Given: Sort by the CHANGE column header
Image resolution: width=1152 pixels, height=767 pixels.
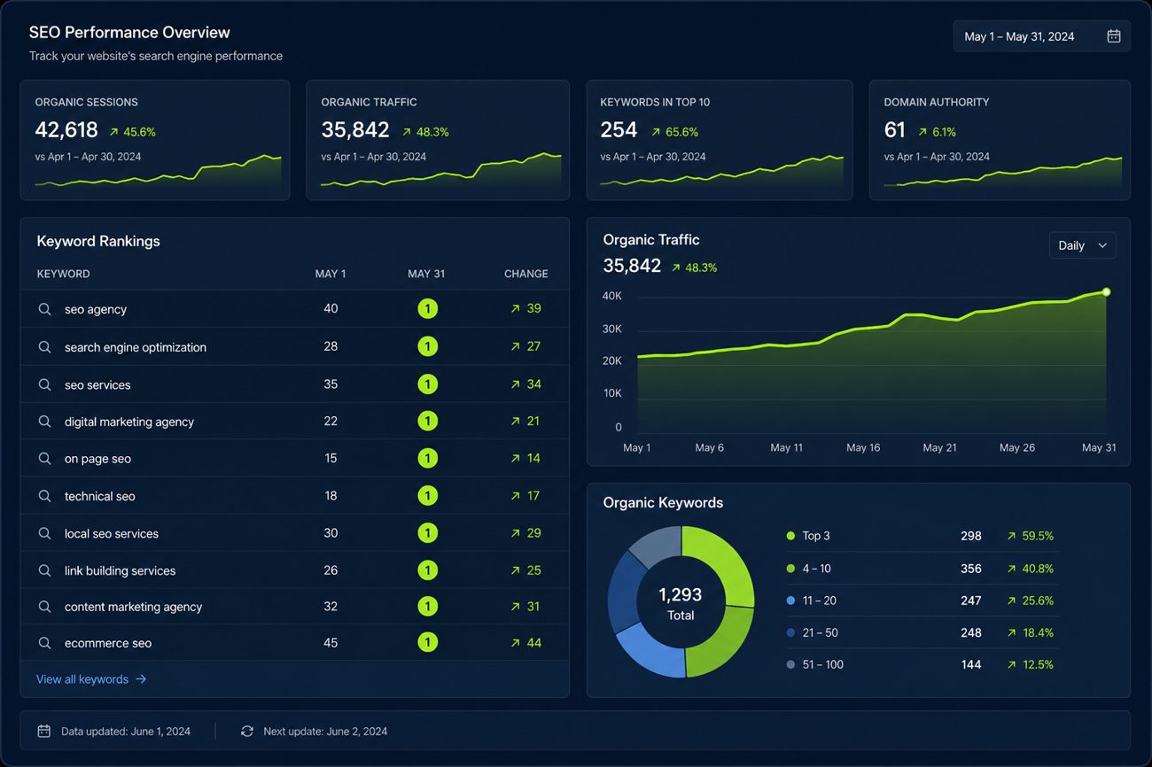Looking at the screenshot, I should 526,274.
